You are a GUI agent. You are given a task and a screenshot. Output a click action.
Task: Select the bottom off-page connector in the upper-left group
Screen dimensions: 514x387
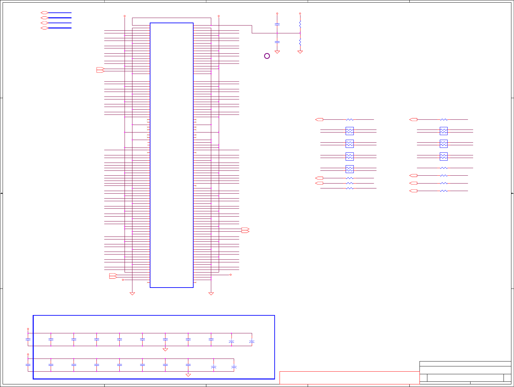44,28
